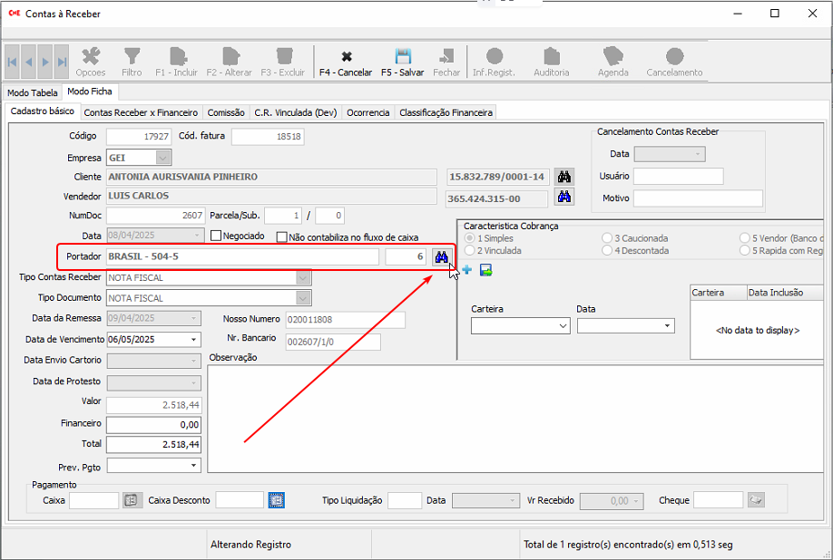Click F4 - Cancelar toolbar icon
The image size is (833, 560).
pyautogui.click(x=346, y=57)
